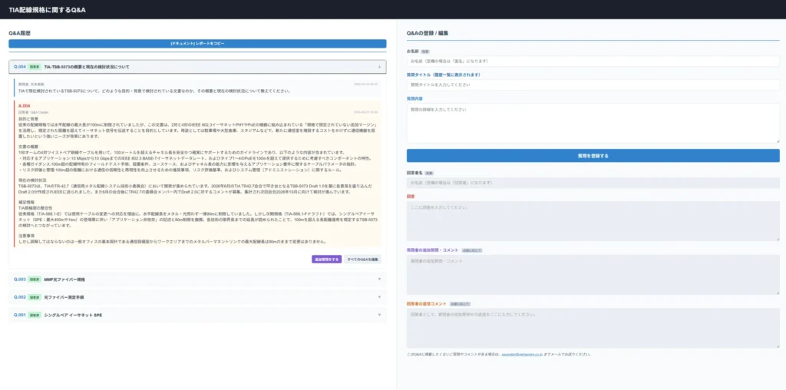Image resolution: width=786 pixels, height=390 pixels.
Task: Focus the 質問タイトル input field
Action: pos(593,84)
